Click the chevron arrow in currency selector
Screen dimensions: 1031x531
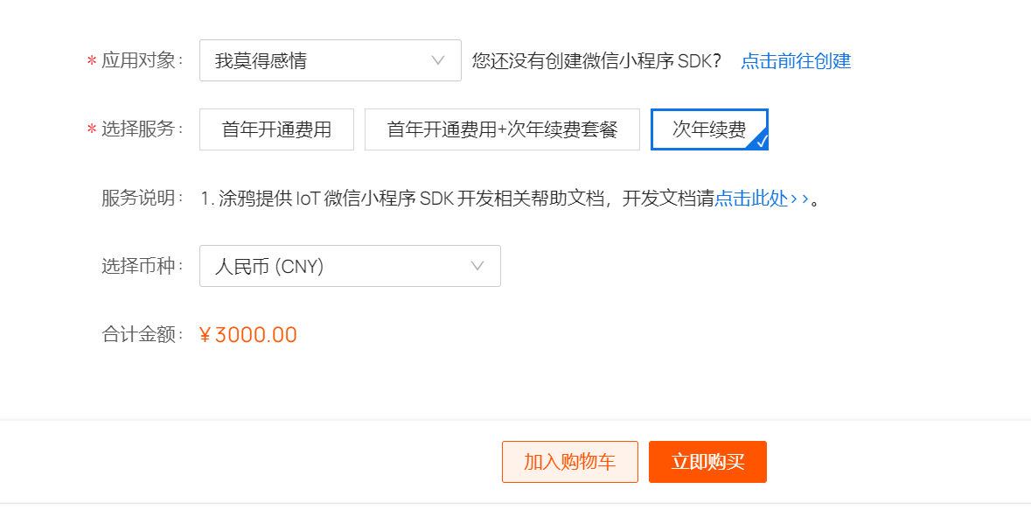477,266
